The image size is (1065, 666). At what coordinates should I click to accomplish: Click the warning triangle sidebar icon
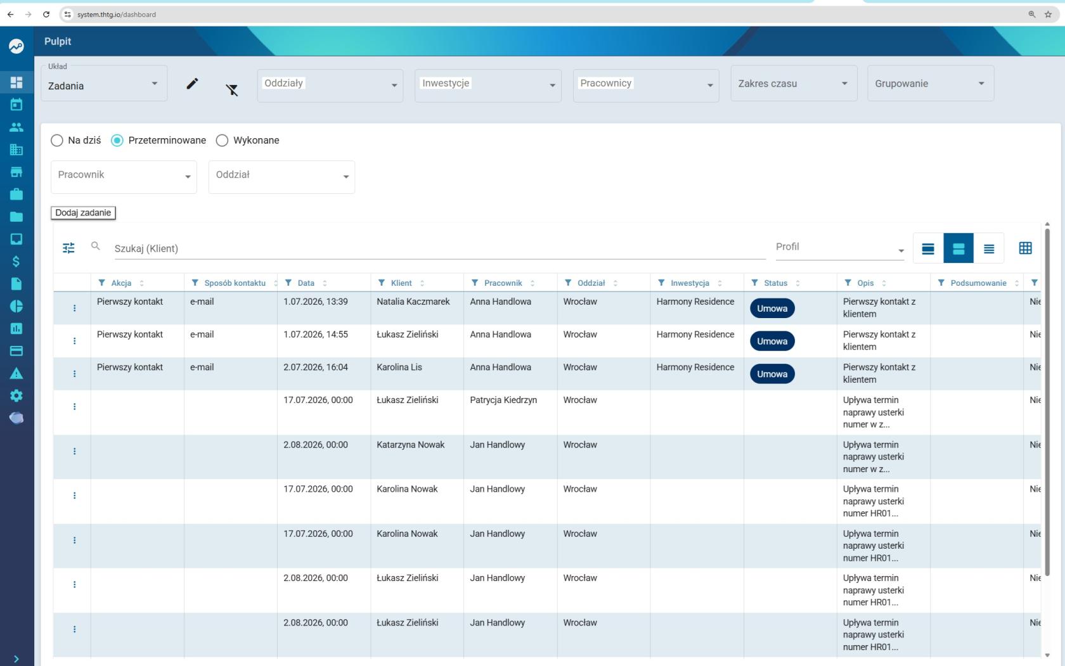(x=16, y=373)
